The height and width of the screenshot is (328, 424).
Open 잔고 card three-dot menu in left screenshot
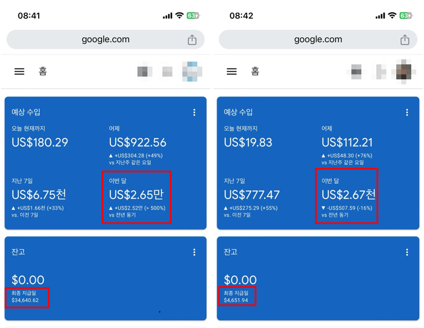pyautogui.click(x=194, y=253)
